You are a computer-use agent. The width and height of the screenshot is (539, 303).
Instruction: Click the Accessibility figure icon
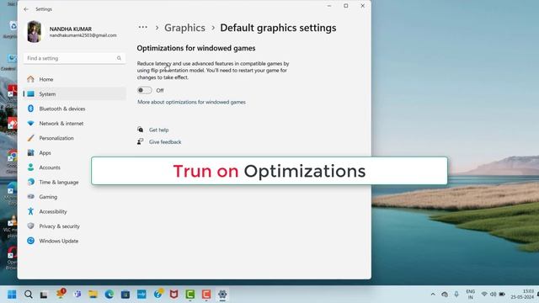[30, 211]
